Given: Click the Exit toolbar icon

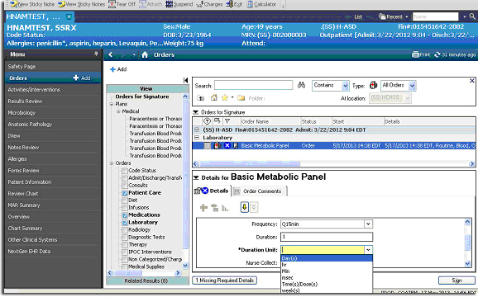Looking at the screenshot, I should click(234, 4).
